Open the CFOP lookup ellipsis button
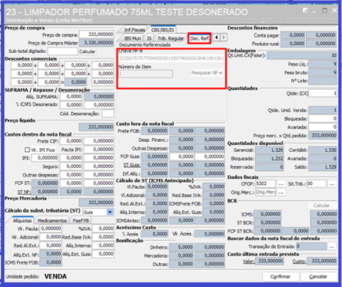This screenshot has width=342, height=287. pos(281,184)
